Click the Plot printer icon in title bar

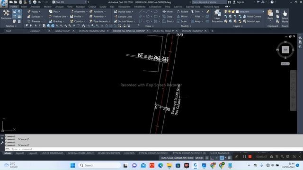(35, 2)
